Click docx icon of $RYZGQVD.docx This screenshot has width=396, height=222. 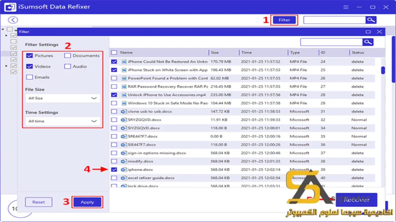pyautogui.click(x=124, y=120)
